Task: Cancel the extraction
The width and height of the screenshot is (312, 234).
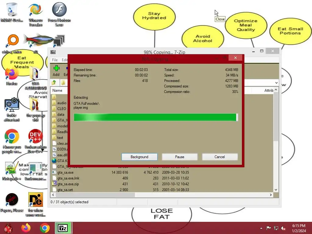Action: coord(220,157)
